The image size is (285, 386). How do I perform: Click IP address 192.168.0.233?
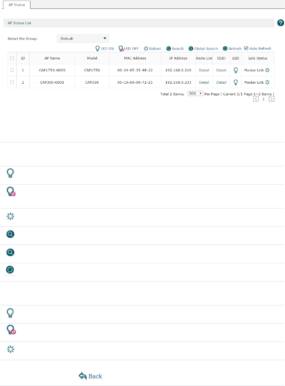coord(178,82)
